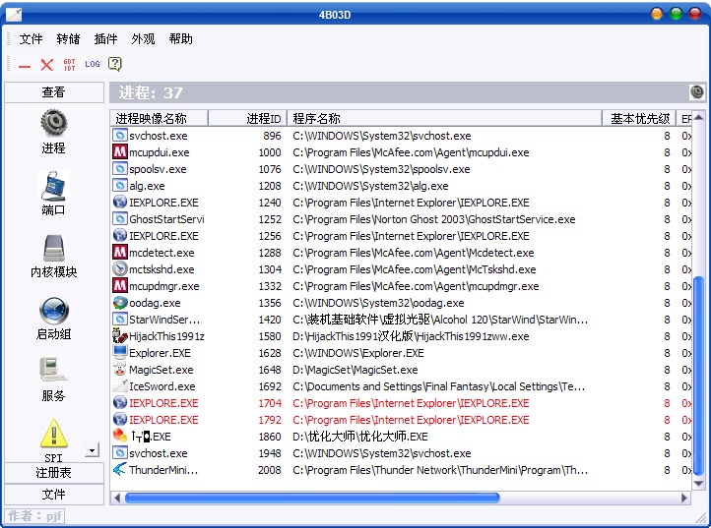Select the Norton Ghost 2003 path cell
Viewport: 711px width, 528px height.
tap(434, 219)
